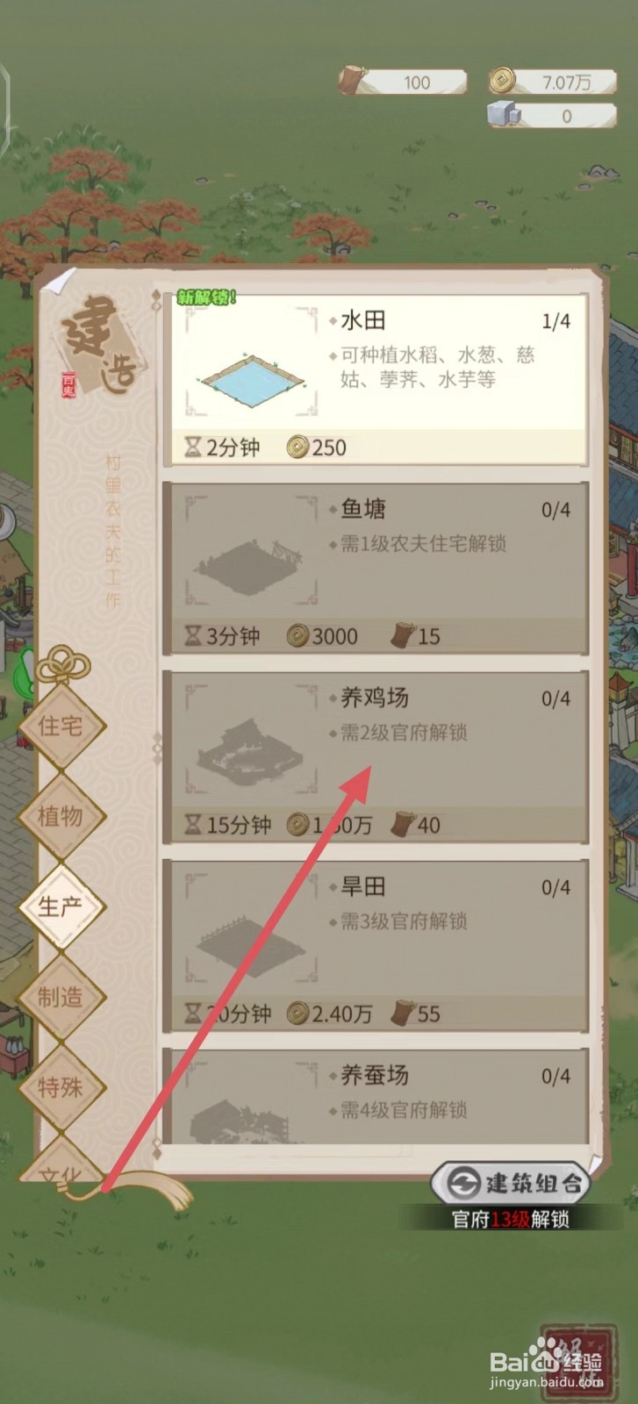Open the 住宅 housing category tab

tap(61, 726)
